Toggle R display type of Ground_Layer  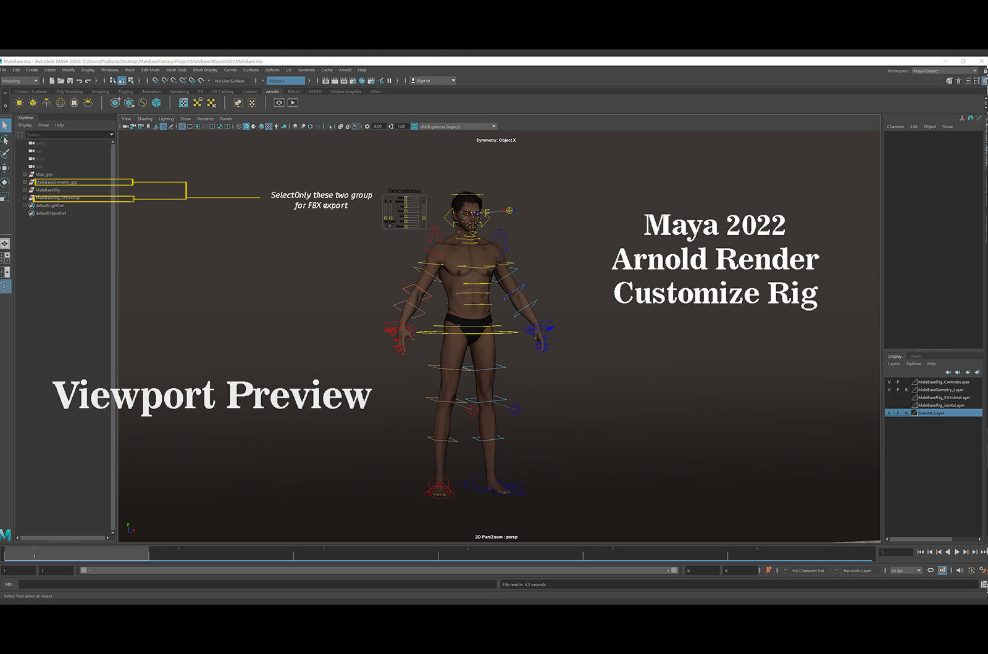[x=906, y=413]
